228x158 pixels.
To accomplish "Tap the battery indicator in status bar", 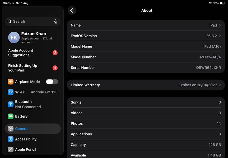I will pos(222,3).
